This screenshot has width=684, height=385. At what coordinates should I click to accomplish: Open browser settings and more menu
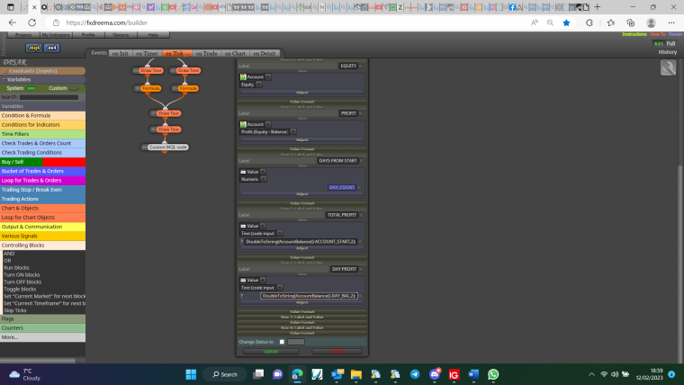click(x=670, y=22)
